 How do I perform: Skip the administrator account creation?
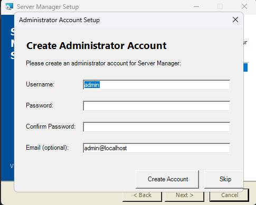tap(224, 179)
